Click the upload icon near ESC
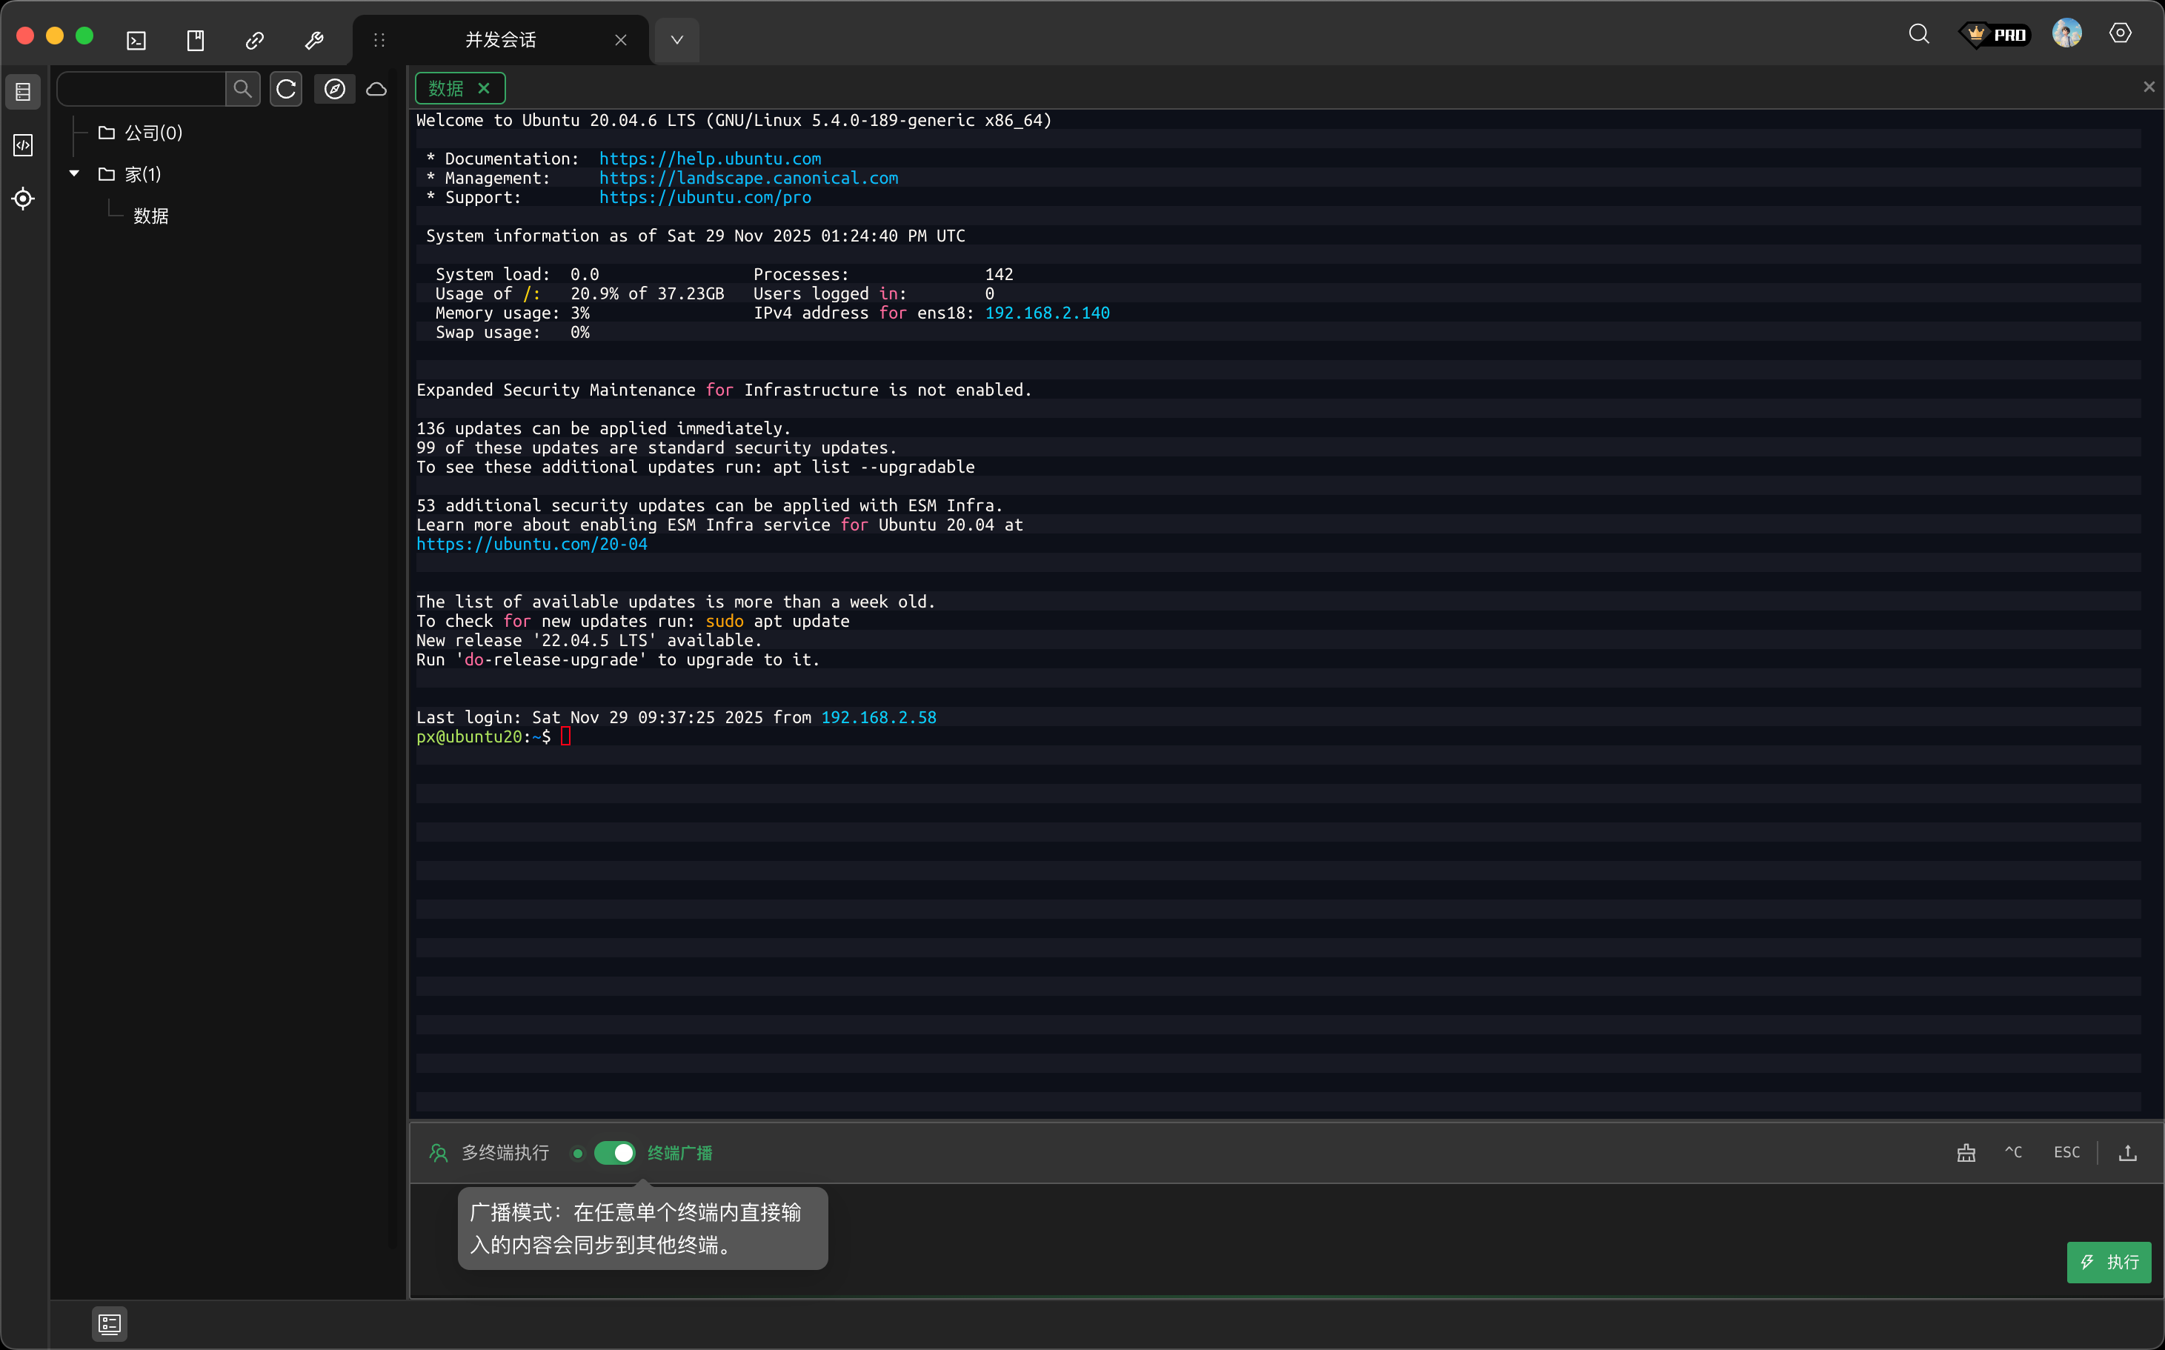 (2127, 1153)
